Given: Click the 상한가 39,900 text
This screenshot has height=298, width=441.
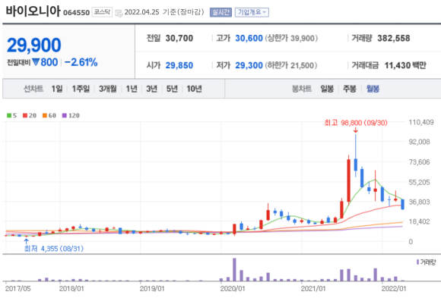Looking at the screenshot, I should pos(291,38).
